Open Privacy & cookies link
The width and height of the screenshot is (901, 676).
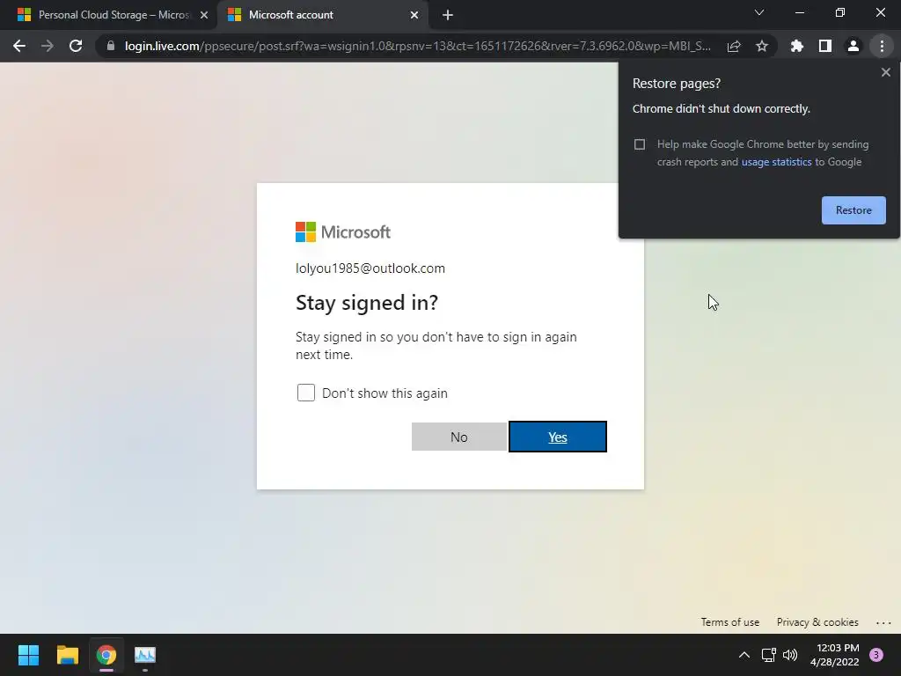click(817, 622)
